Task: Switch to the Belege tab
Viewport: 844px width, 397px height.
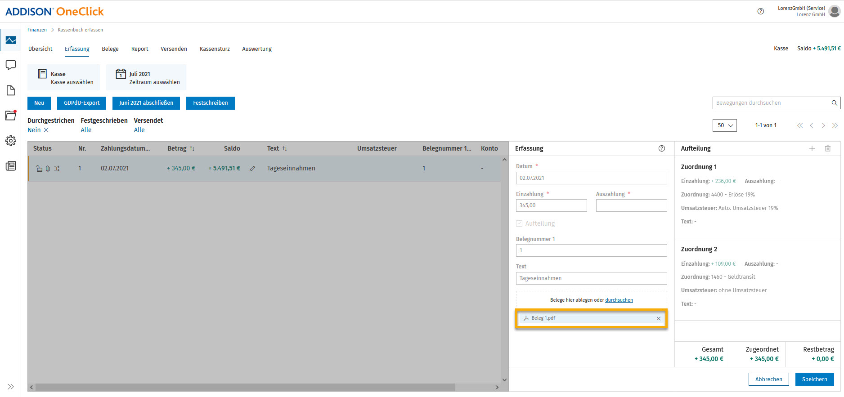Action: coord(110,49)
